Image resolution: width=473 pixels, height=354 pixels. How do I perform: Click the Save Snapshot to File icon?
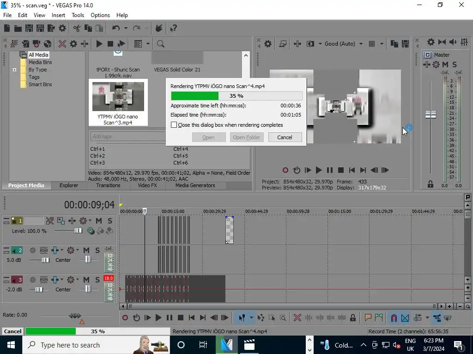coord(405,44)
